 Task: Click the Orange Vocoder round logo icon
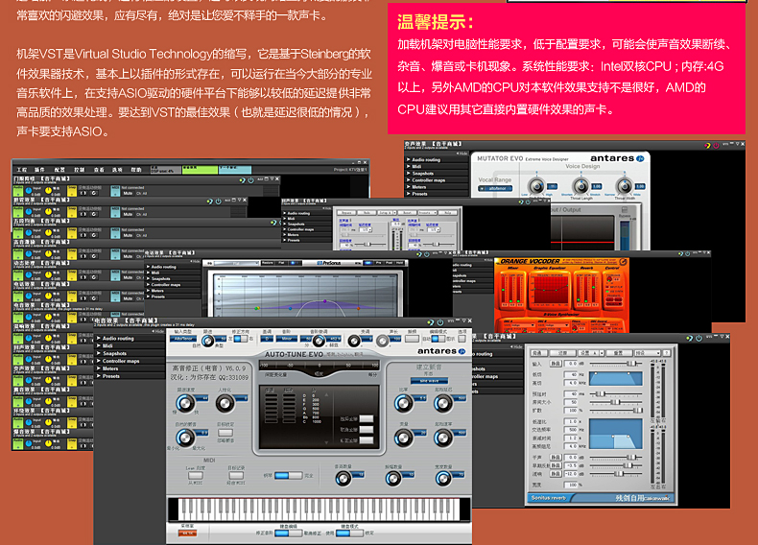[x=623, y=262]
